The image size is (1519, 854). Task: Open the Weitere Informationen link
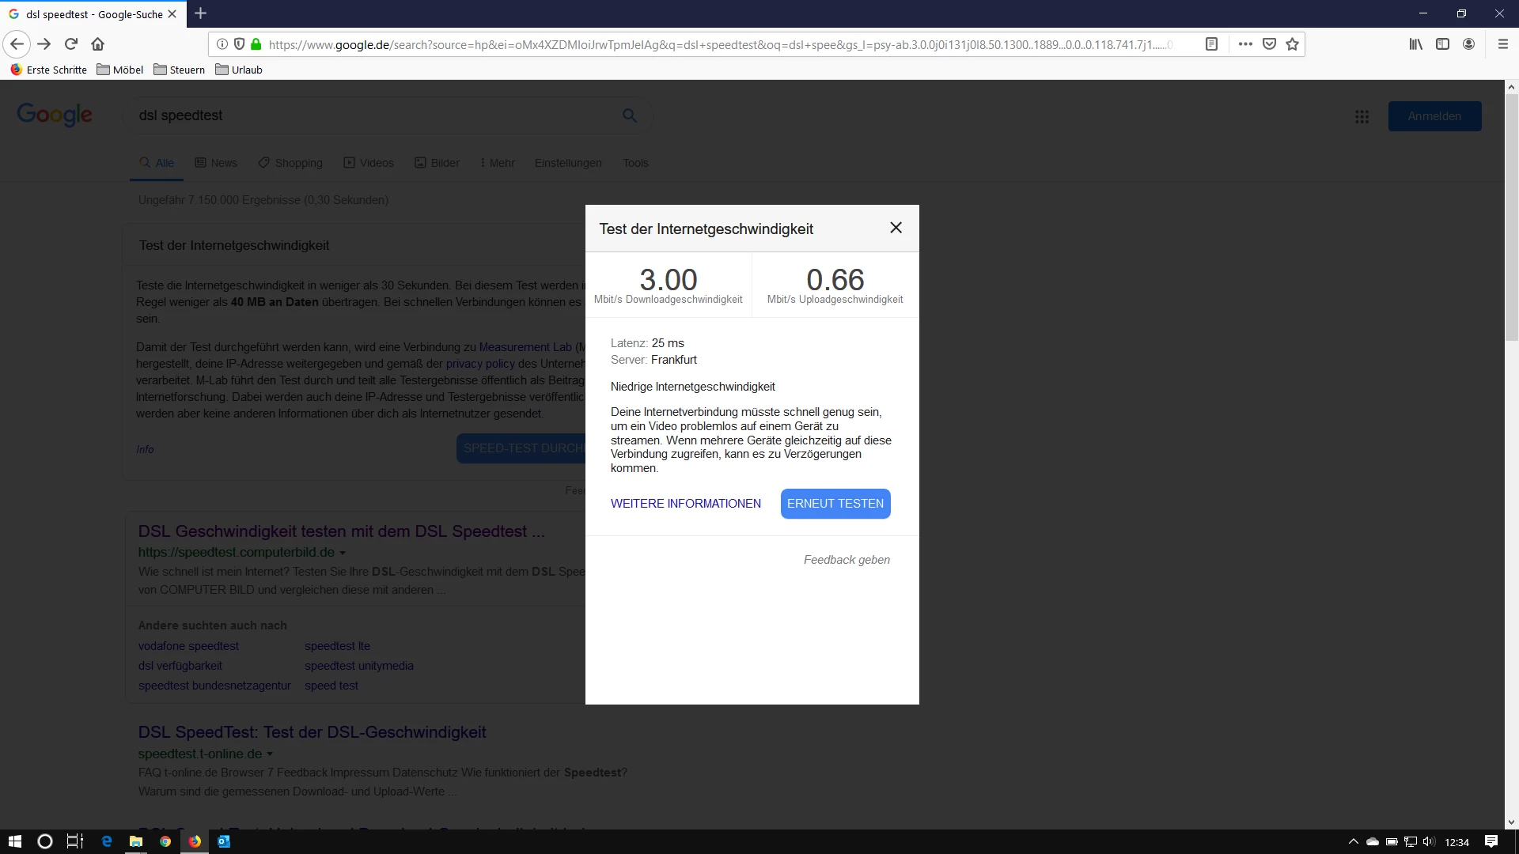click(x=685, y=504)
